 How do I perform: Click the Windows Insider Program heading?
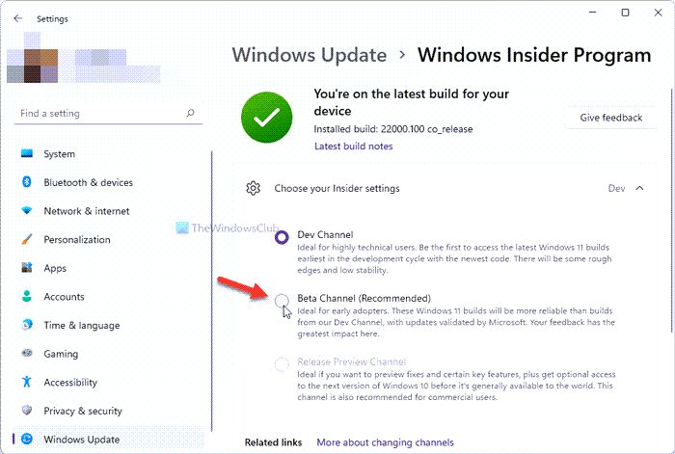pos(534,55)
